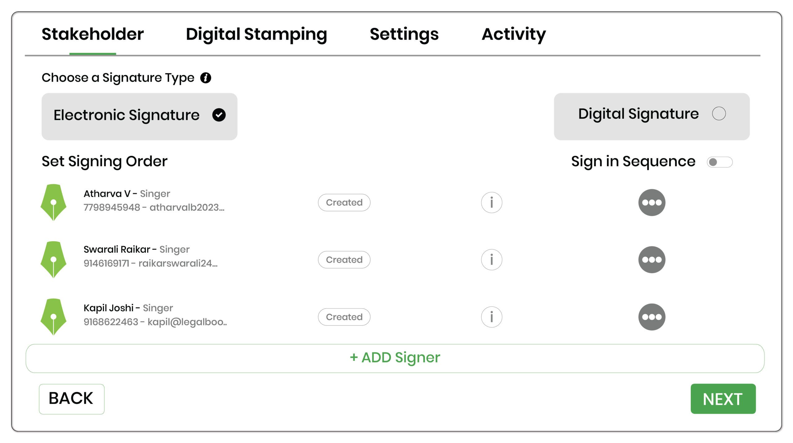Click the pen nib icon for Kapil Joshi
The image size is (793, 443).
click(x=53, y=316)
